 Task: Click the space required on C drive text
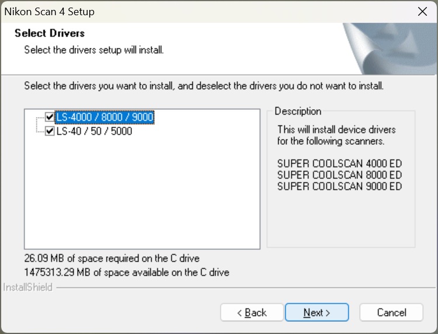[112, 258]
